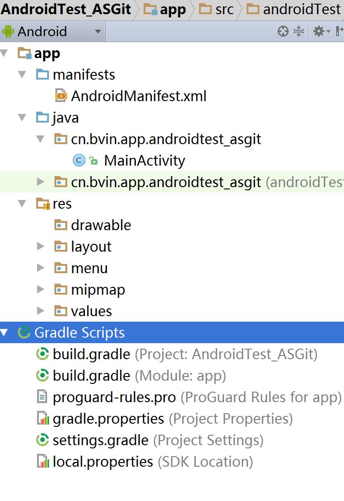This screenshot has width=344, height=501.
Task: Click the hide panel icon at toolbar edge
Action: [x=339, y=32]
